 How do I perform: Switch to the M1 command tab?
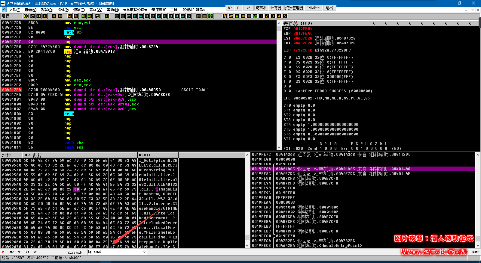pyautogui.click(x=4, y=252)
